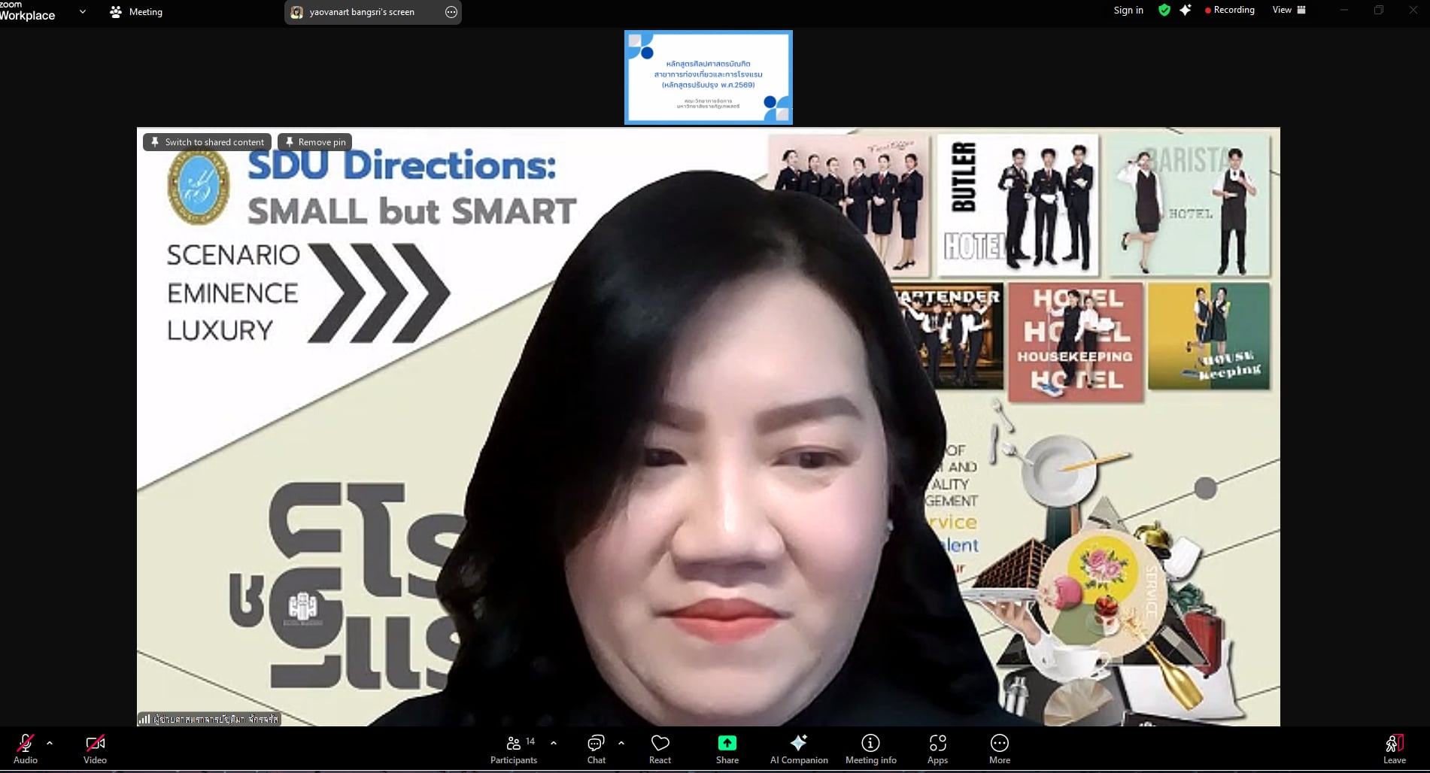Screen dimensions: 1430x773
Task: Open the Chat panel
Action: [x=596, y=749]
